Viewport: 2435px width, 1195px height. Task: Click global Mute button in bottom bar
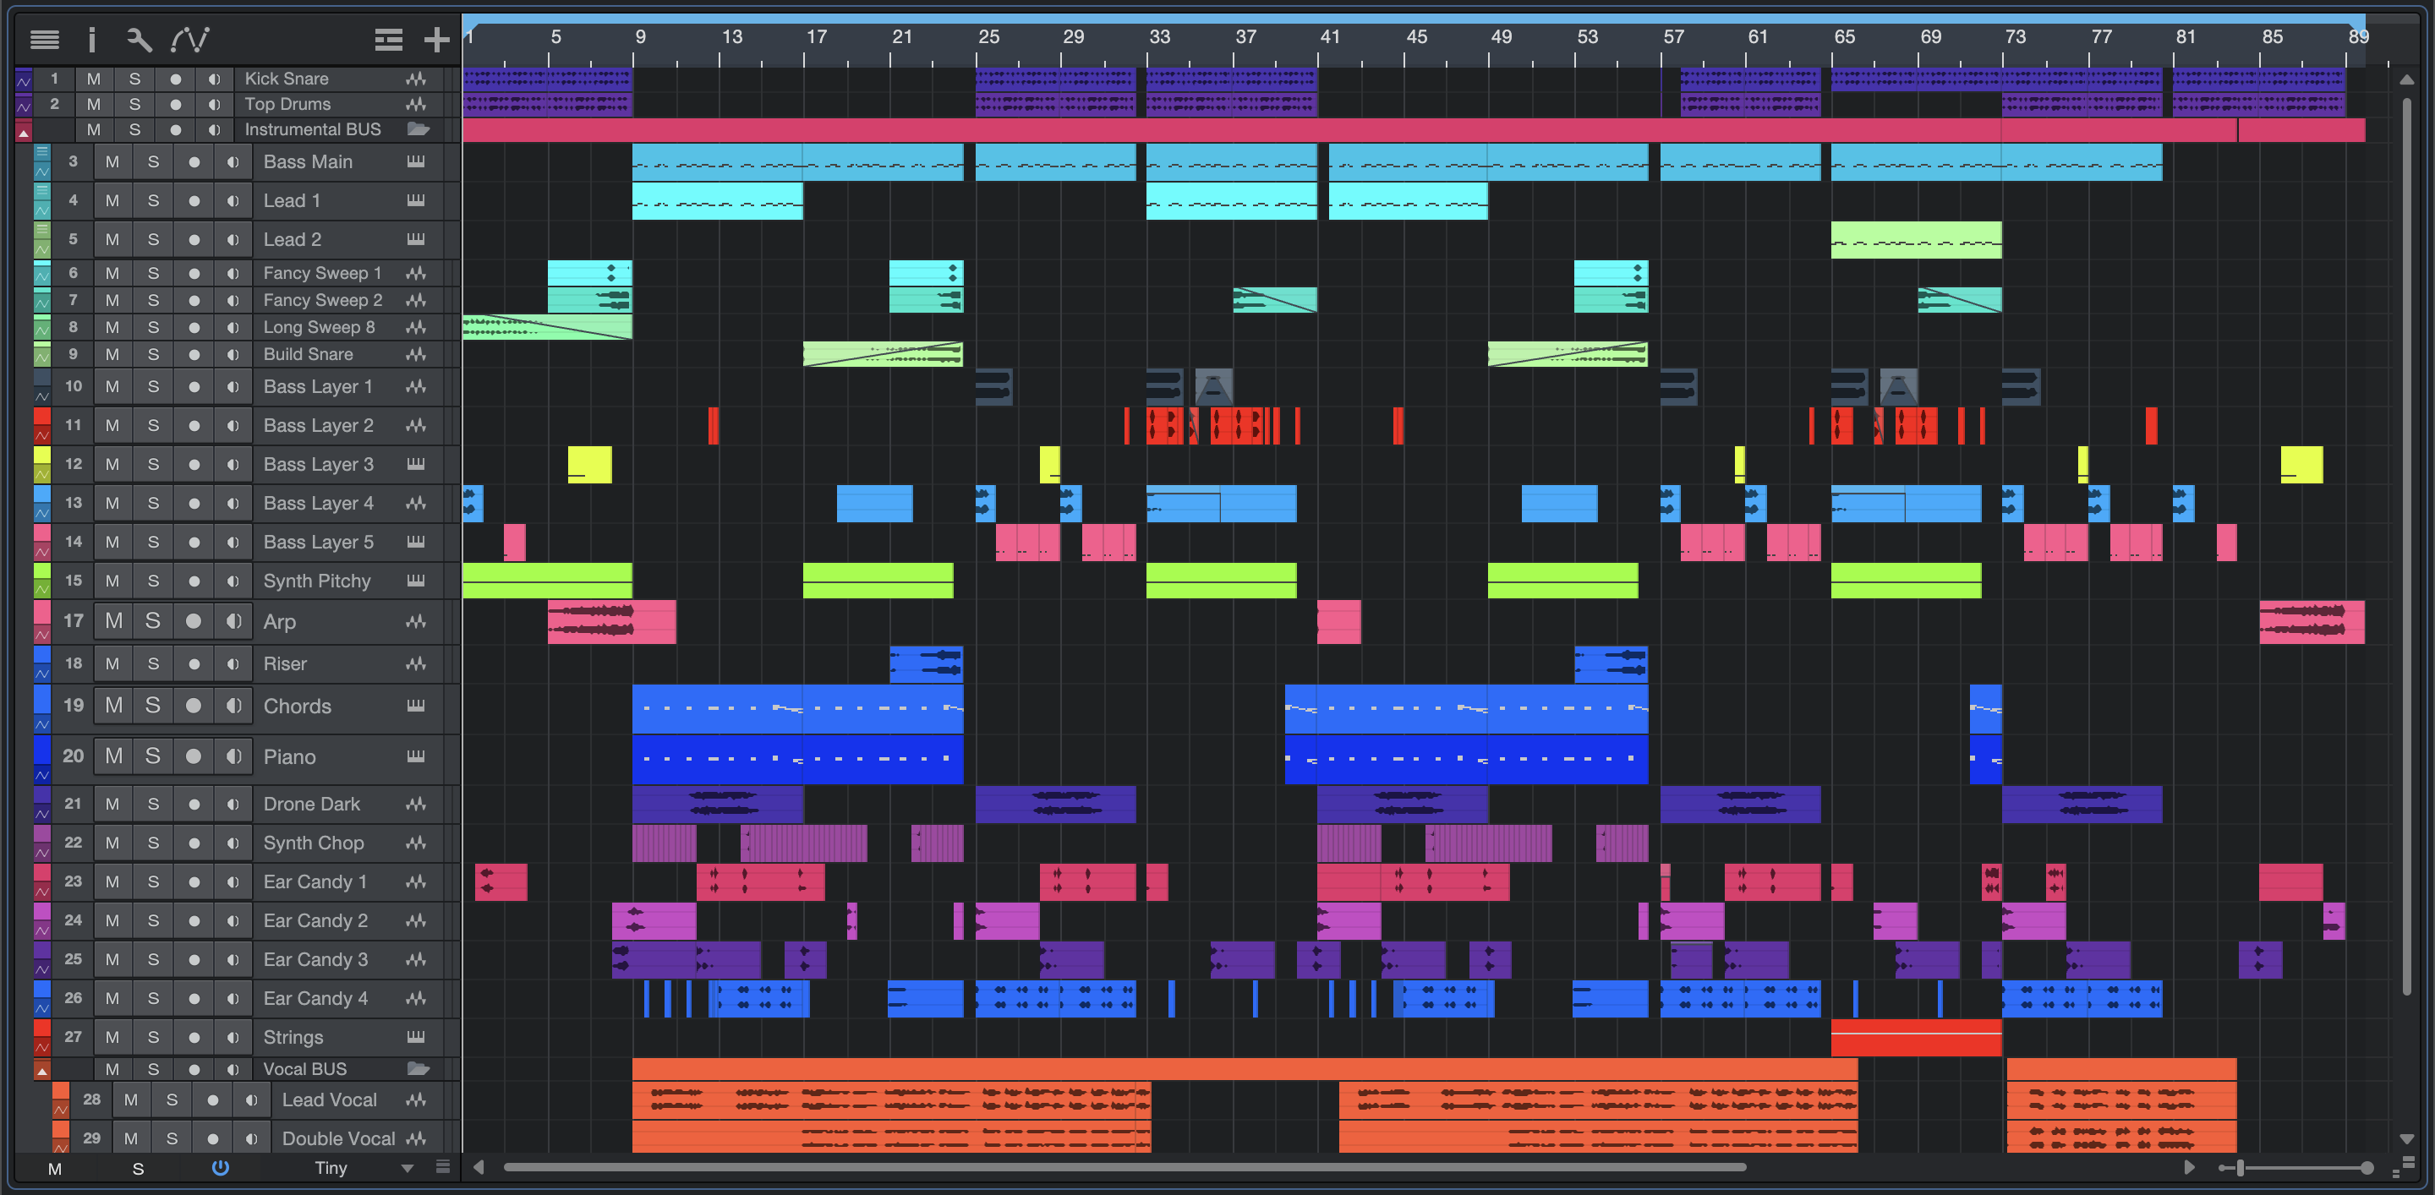pos(55,1169)
